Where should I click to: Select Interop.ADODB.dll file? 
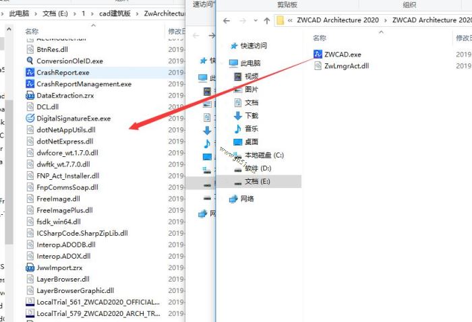point(66,245)
